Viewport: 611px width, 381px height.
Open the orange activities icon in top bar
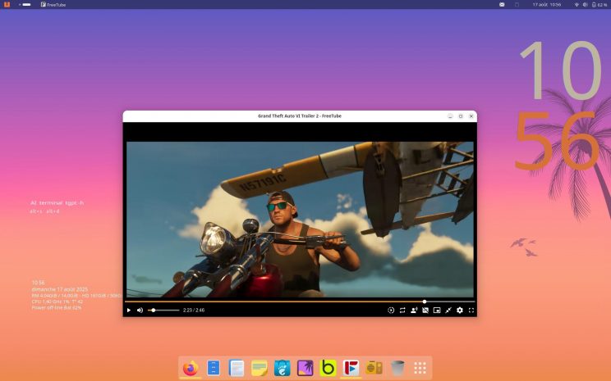[7, 4]
